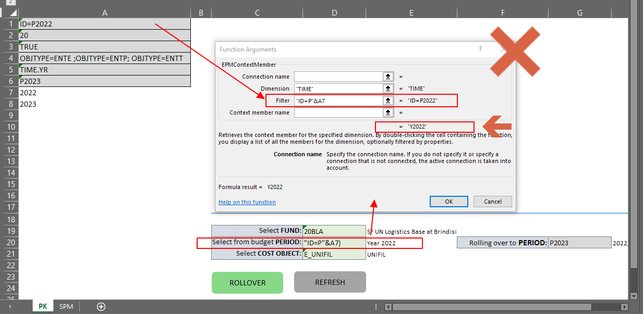Add a new sheet with plus icon
Viewport: 643px width, 314px height.
pos(101,307)
